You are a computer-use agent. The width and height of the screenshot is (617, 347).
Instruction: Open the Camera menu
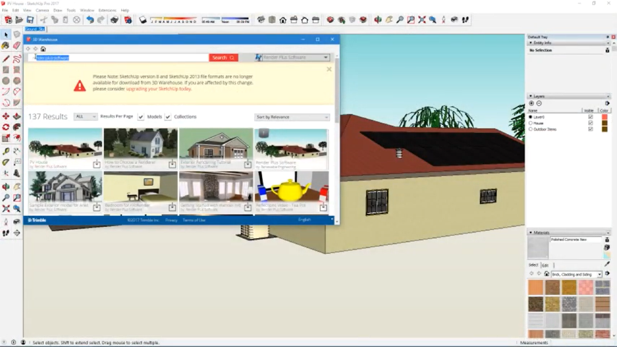pyautogui.click(x=43, y=10)
